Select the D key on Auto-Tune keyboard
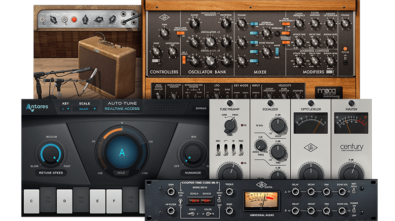 coord(65,201)
